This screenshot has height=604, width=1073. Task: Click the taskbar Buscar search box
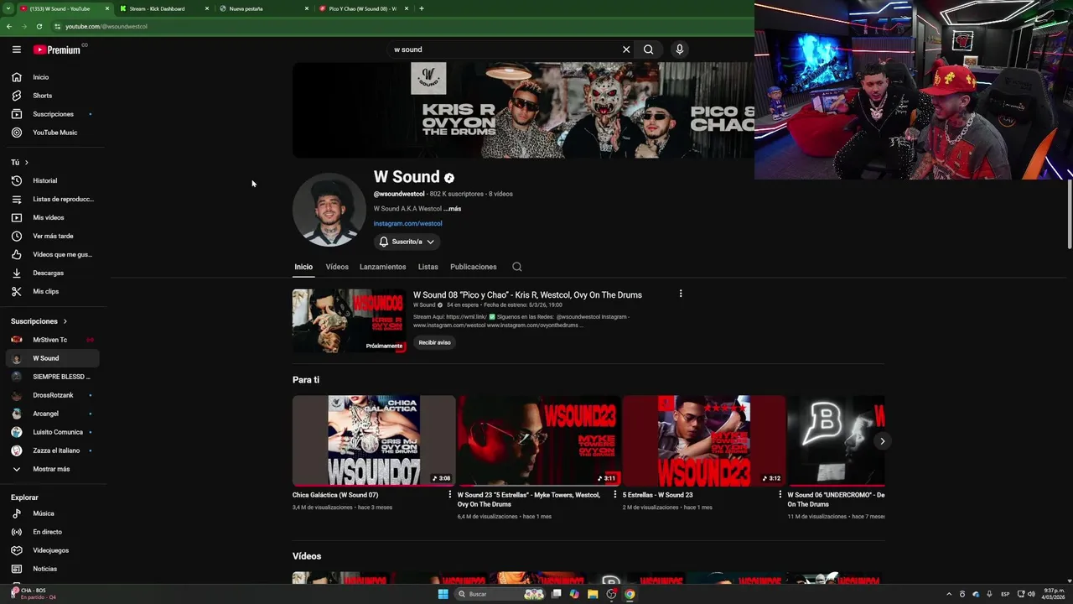point(499,594)
